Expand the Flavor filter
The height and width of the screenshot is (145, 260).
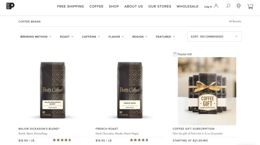pos(116,37)
